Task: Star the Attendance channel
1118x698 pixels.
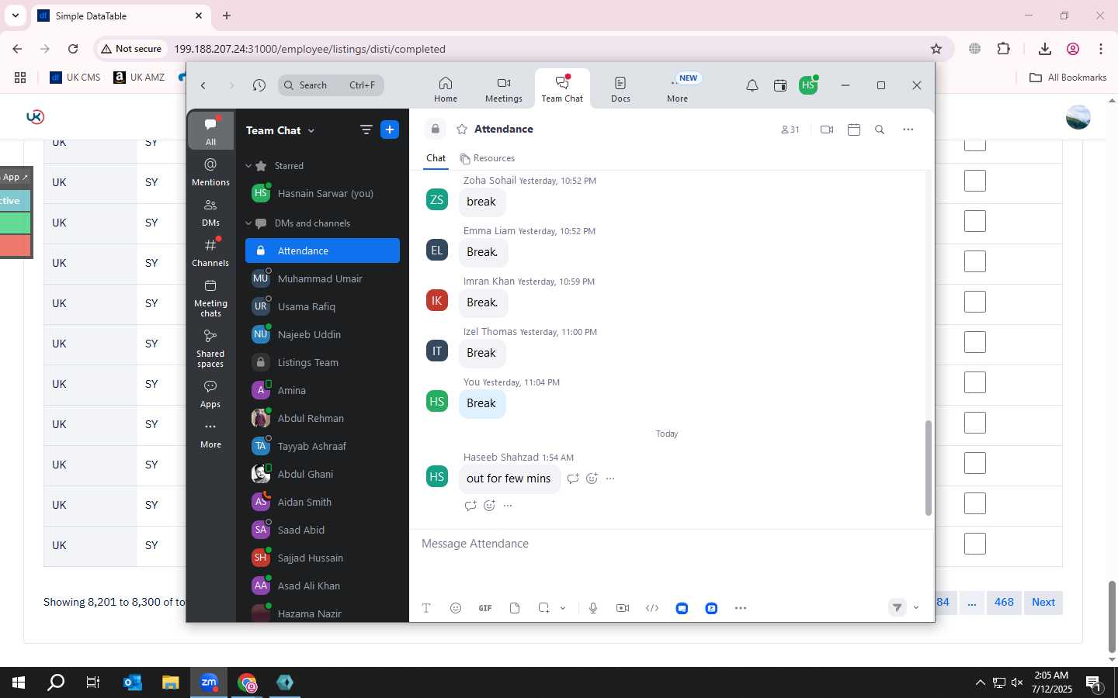Action: pos(462,130)
